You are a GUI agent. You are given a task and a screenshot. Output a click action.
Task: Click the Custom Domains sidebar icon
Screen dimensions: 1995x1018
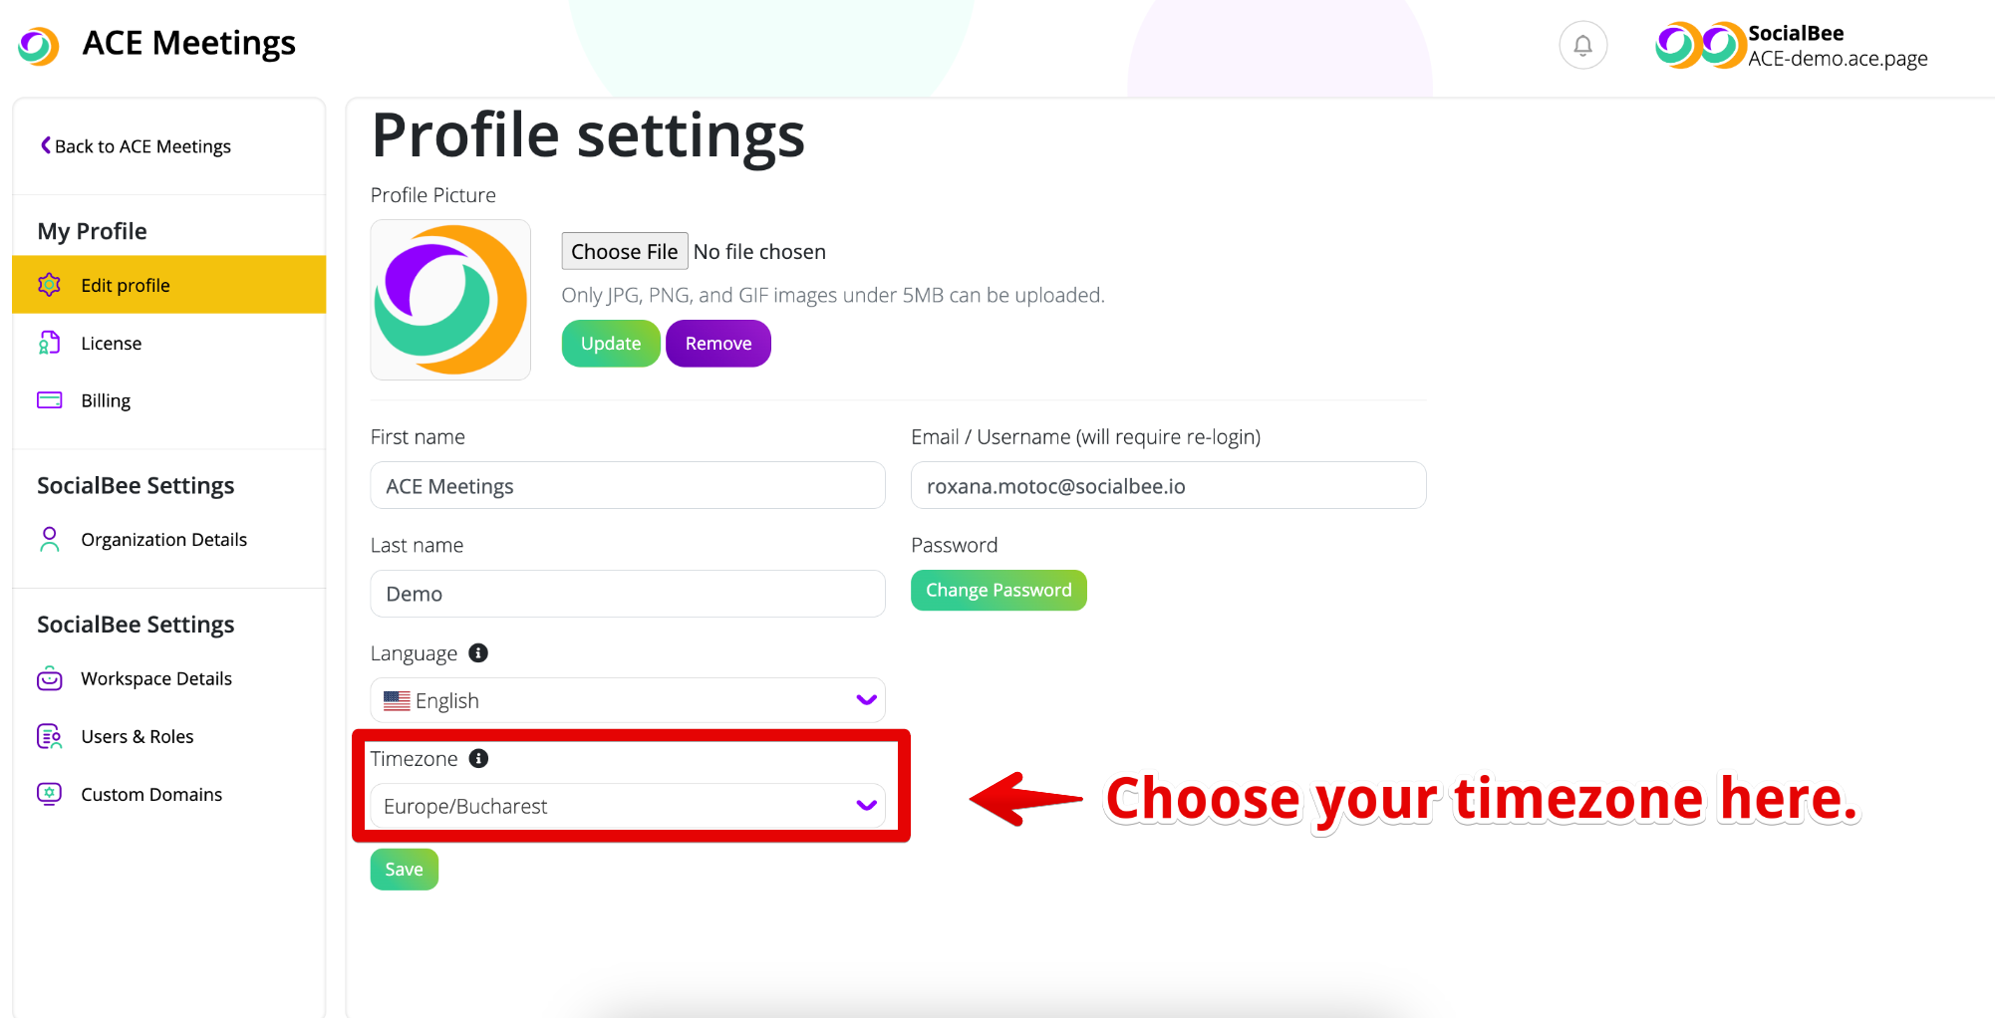(49, 794)
